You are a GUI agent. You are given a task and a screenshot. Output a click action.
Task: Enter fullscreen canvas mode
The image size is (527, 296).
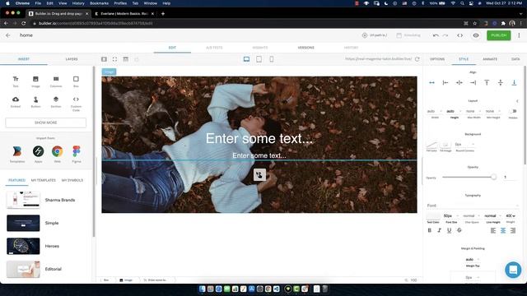point(114,59)
